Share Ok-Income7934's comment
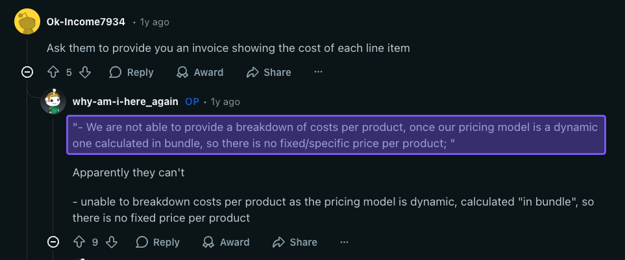The image size is (625, 260). 269,72
